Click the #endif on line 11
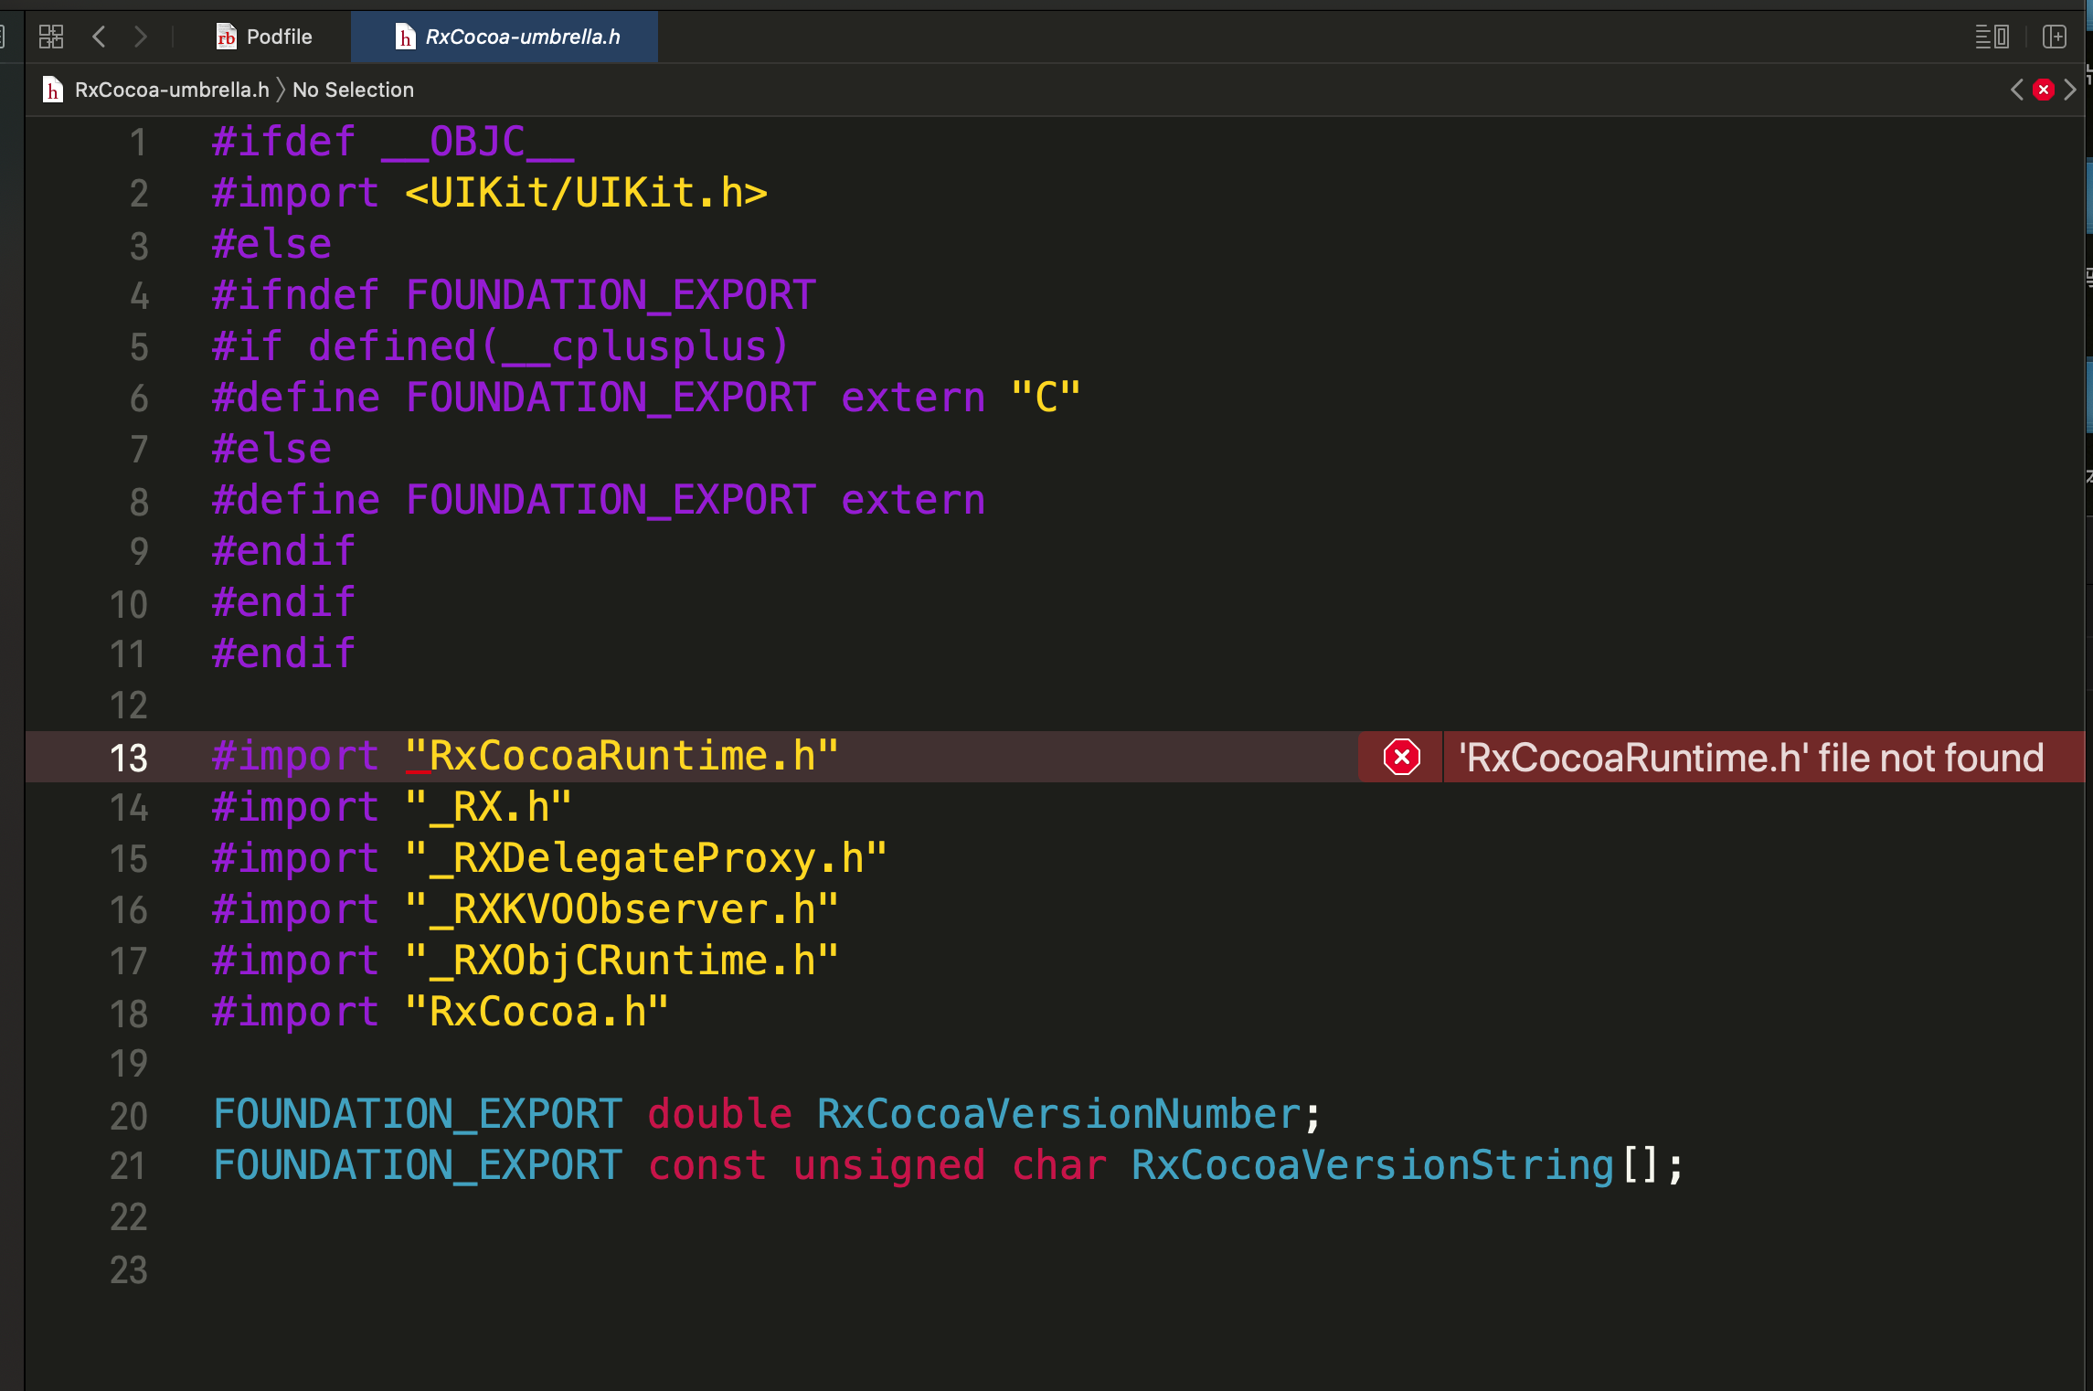The image size is (2093, 1391). point(283,653)
